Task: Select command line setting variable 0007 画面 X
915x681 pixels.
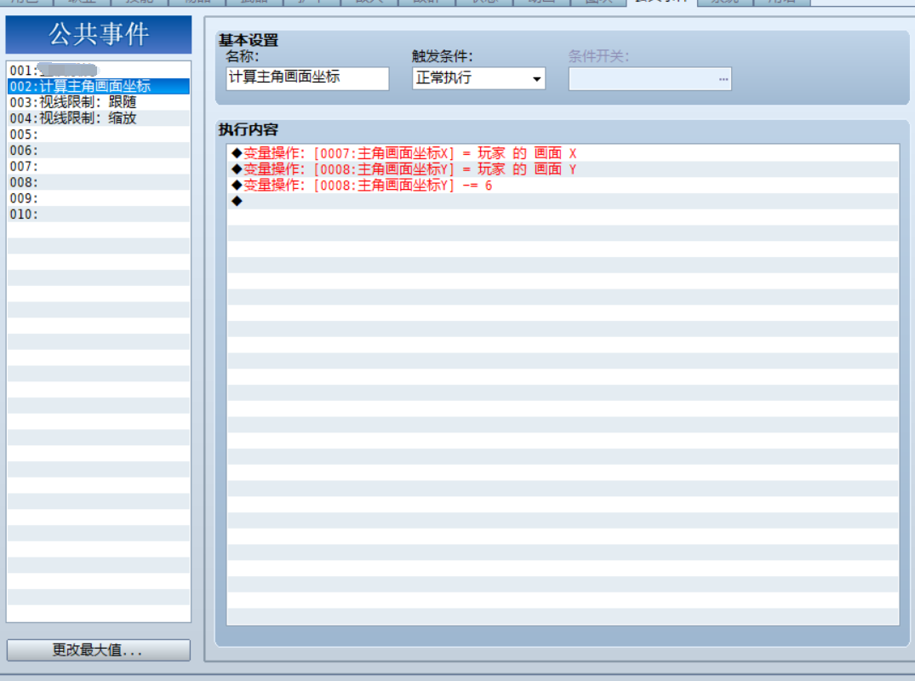Action: [x=563, y=153]
